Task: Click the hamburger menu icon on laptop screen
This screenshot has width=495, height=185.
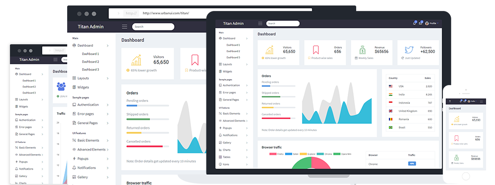Action: (x=260, y=23)
